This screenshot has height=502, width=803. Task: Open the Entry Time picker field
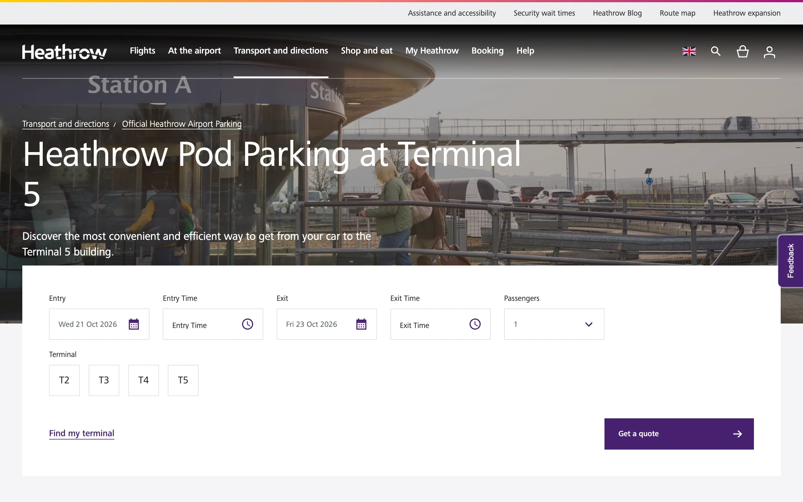pos(213,324)
